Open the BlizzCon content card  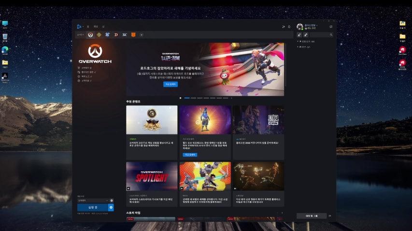(258, 132)
